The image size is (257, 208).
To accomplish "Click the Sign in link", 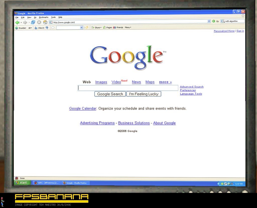I will [x=240, y=31].
